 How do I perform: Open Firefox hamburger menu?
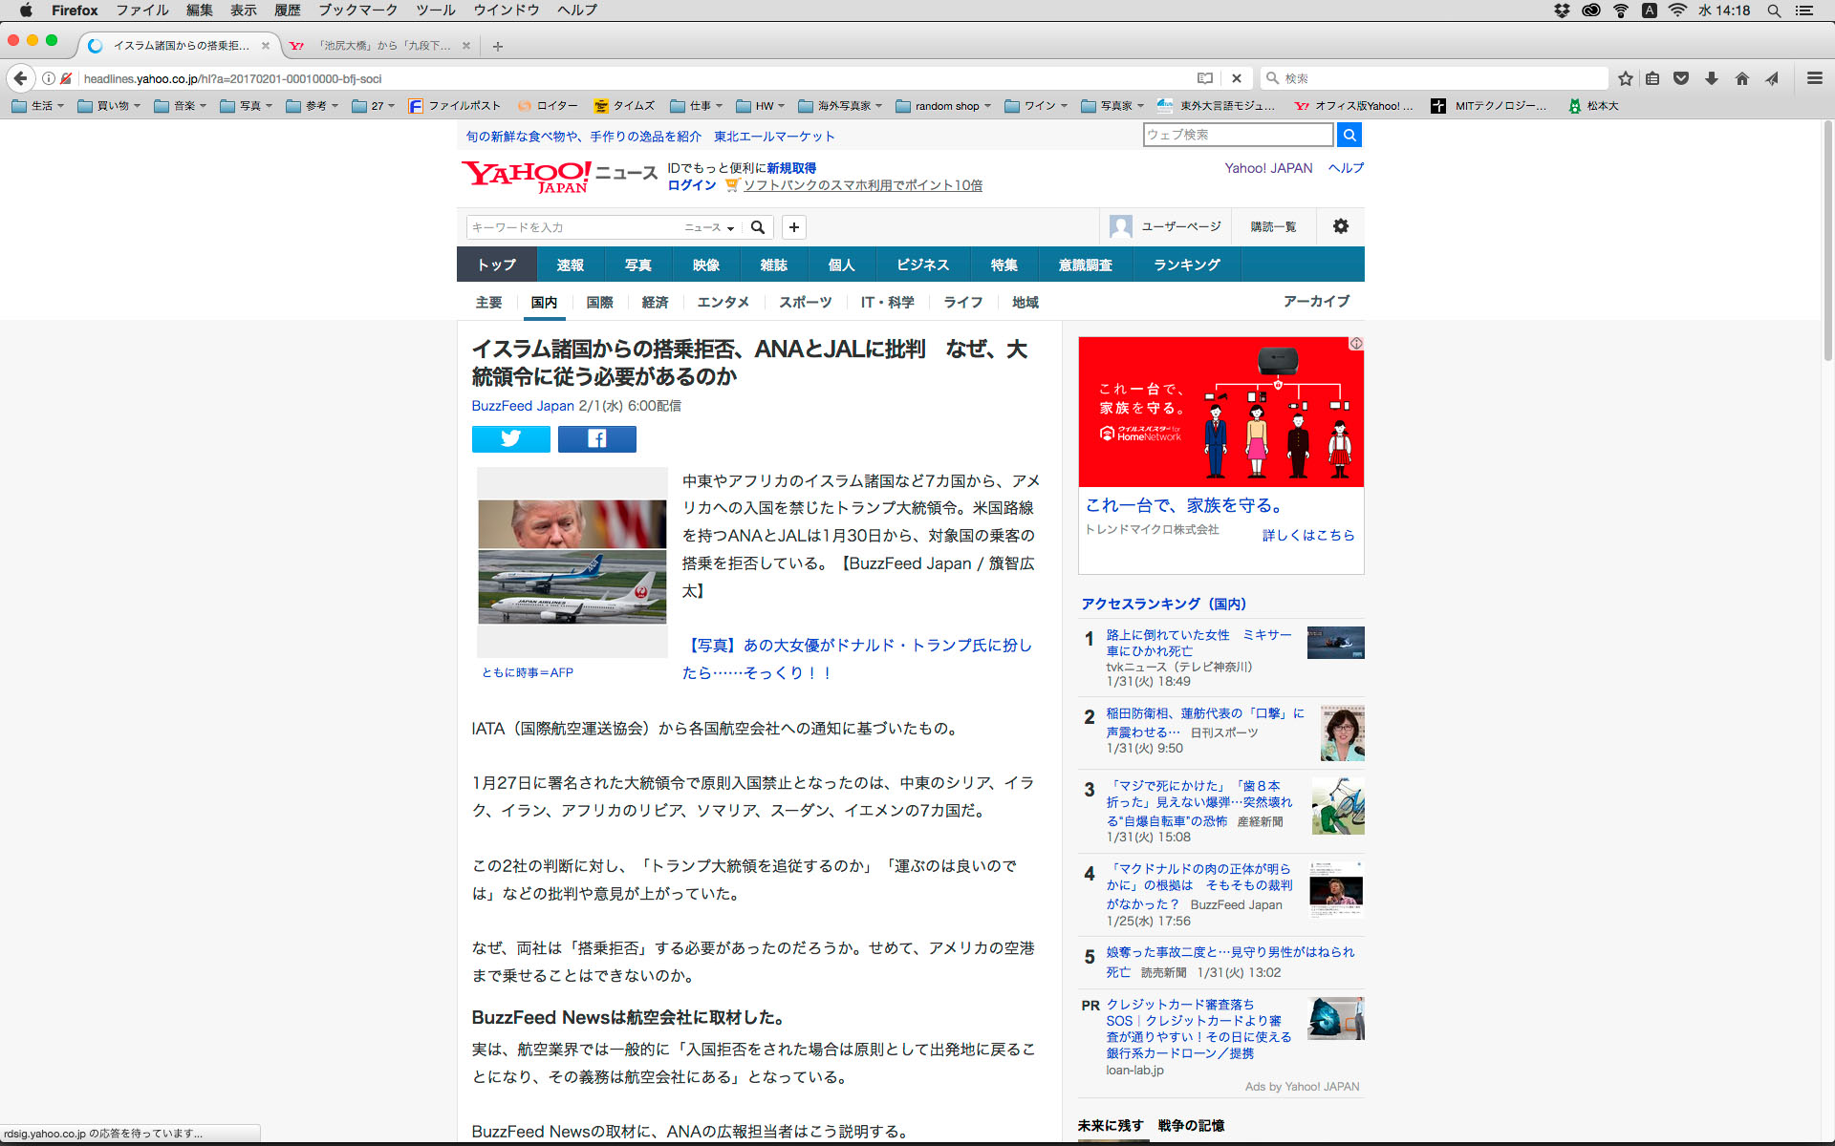click(1814, 78)
